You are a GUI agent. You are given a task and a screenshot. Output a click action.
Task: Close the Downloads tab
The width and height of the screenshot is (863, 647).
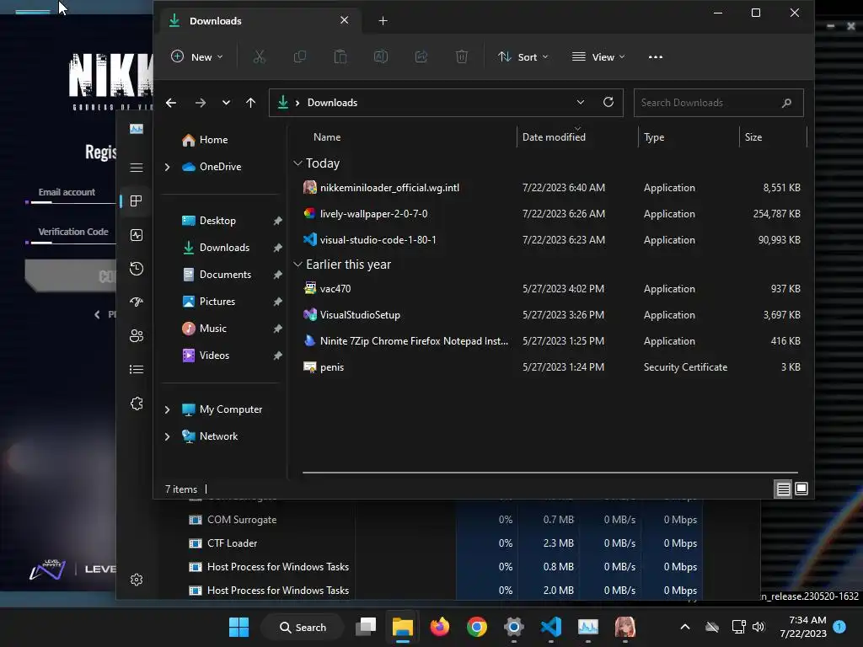click(x=344, y=20)
